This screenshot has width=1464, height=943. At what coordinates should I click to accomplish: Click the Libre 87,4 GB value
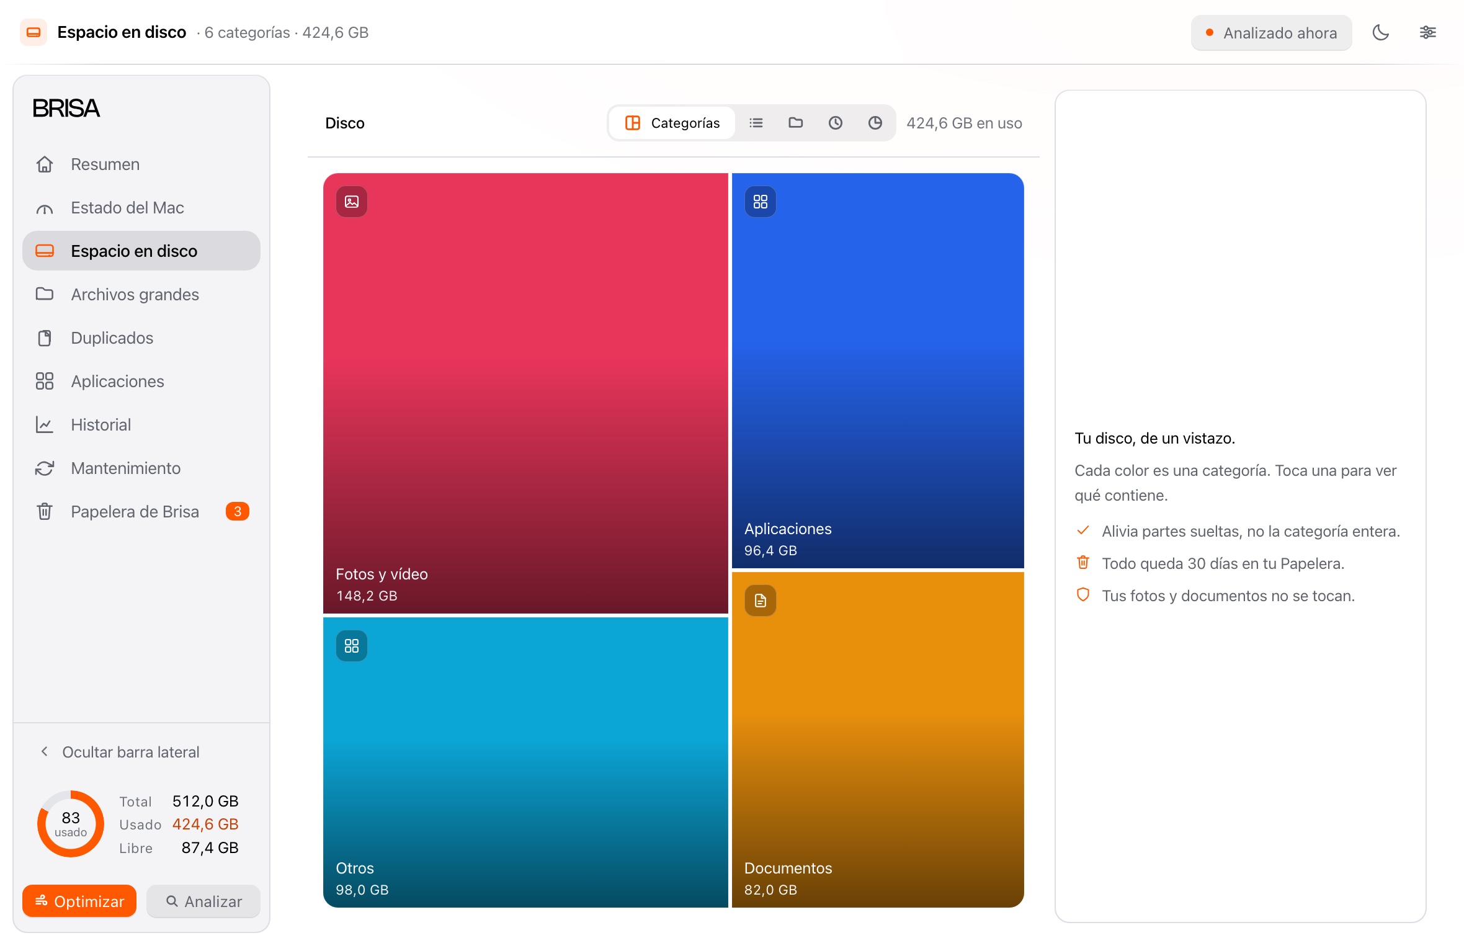tap(210, 848)
